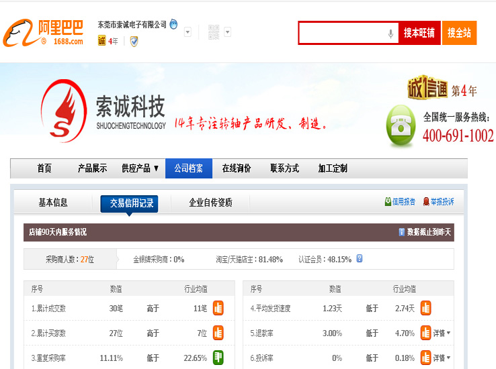Click the Wangwang chat icon beside company name
496x369 pixels.
173,24
